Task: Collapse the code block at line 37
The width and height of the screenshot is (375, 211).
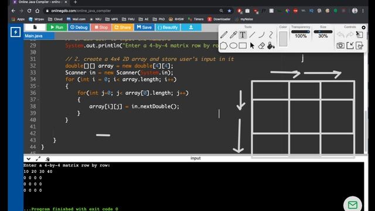Action: 39,100
